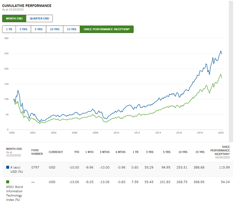Click the blue A (acc) legend square
234x205 pixels.
point(8,167)
